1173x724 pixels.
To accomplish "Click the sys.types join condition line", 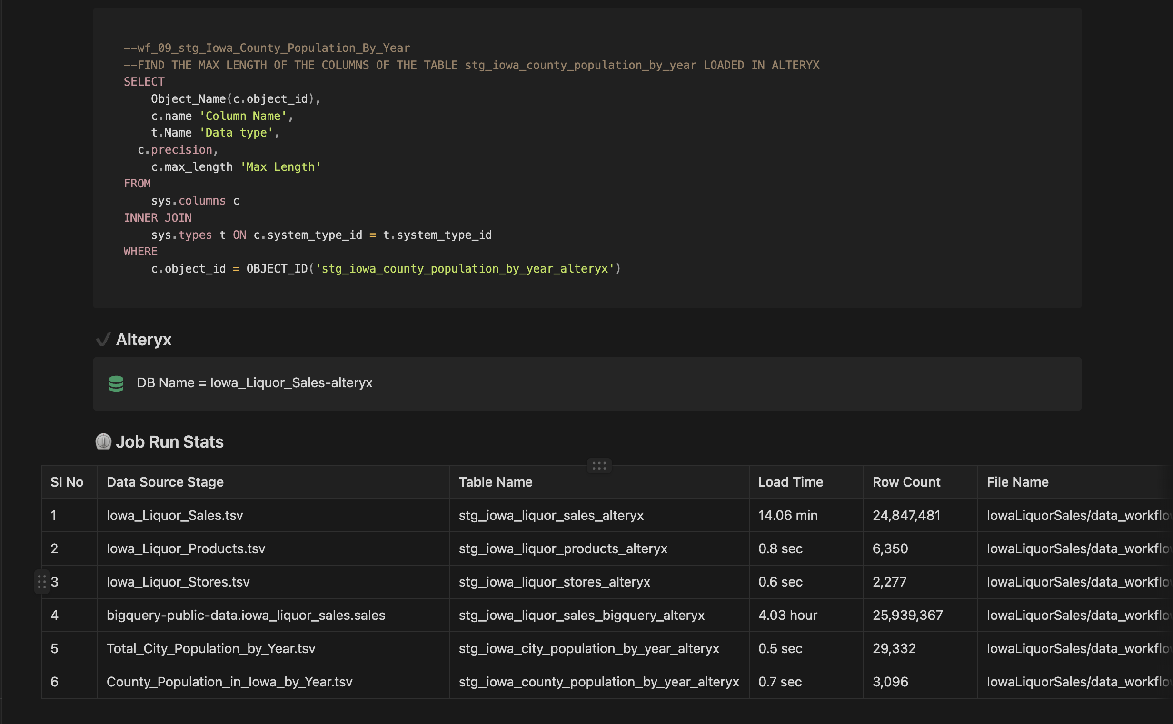I will click(321, 235).
